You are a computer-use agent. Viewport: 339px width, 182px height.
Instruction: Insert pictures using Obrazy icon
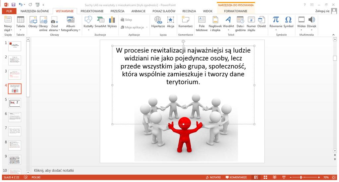pyautogui.click(x=33, y=22)
